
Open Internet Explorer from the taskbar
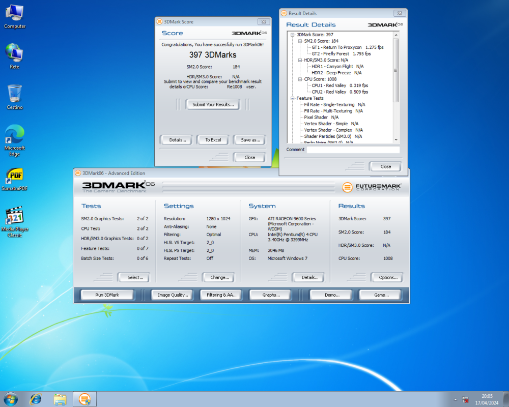(36, 399)
